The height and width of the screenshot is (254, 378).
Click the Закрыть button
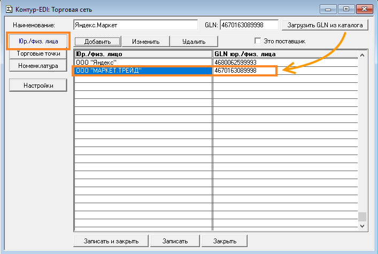pos(225,241)
